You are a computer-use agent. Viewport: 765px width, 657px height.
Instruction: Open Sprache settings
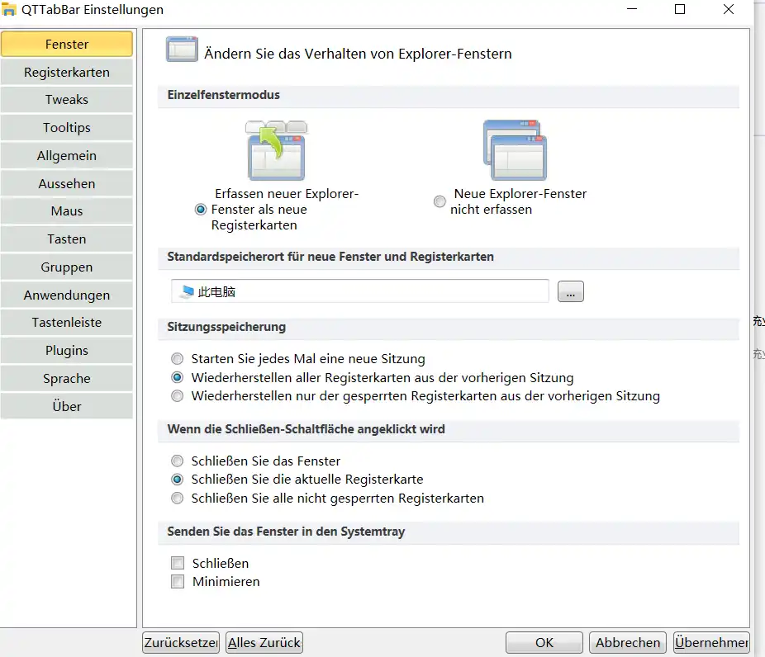(x=67, y=379)
